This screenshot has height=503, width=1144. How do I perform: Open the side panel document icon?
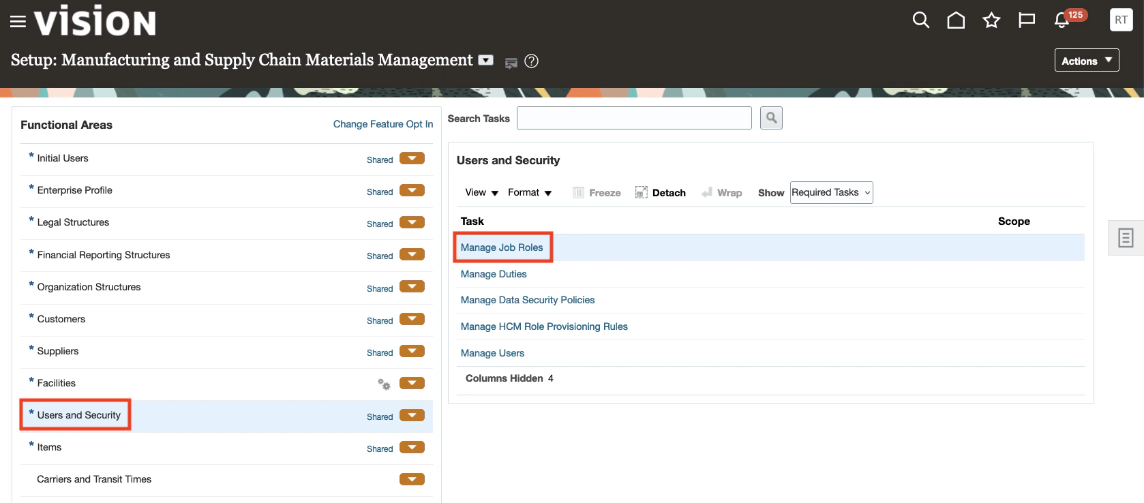tap(1126, 238)
